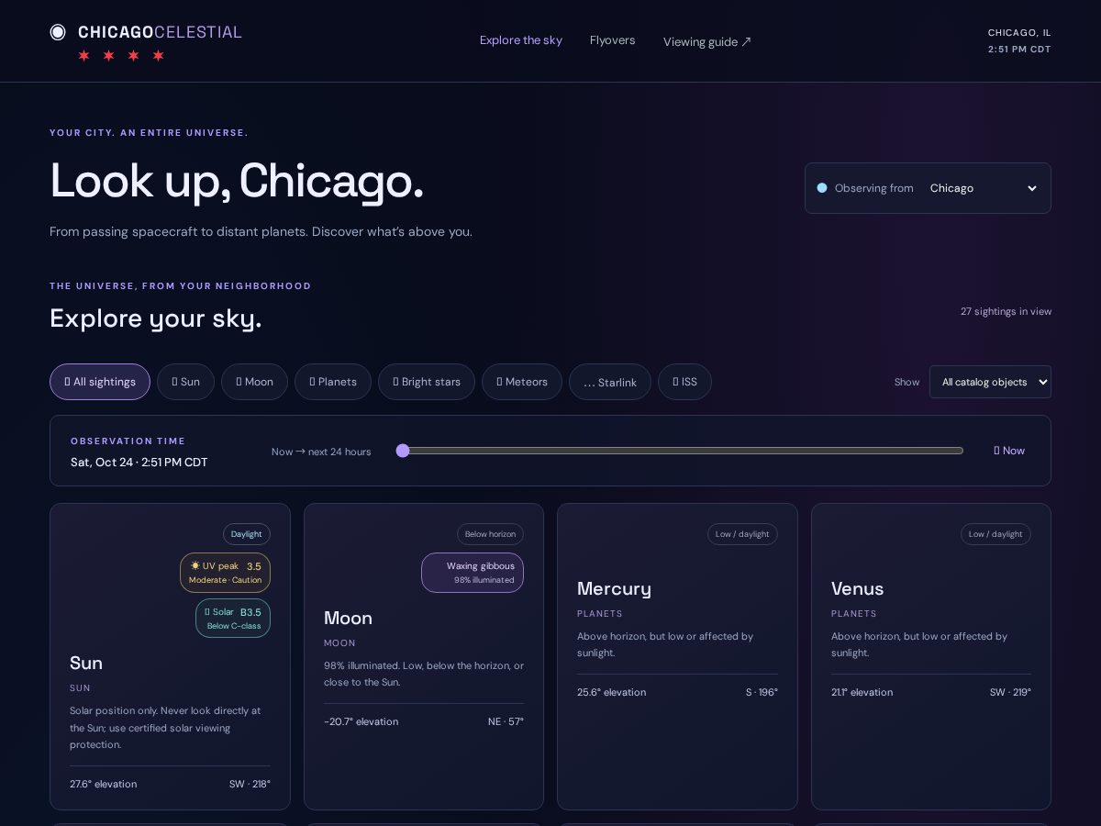The width and height of the screenshot is (1101, 826).
Task: Show only Starlink sightings
Action: point(610,382)
